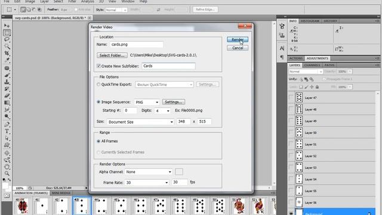Select the Spot Healing Brush tool
382x215 pixels.
click(7, 68)
